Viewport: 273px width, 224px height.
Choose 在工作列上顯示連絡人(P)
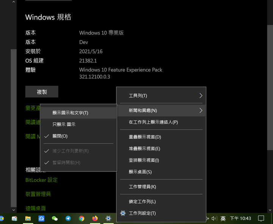pos(161,122)
